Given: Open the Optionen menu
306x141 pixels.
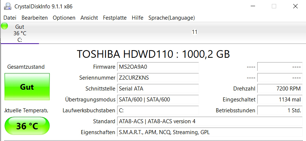Looking at the screenshot, I should point(64,18).
